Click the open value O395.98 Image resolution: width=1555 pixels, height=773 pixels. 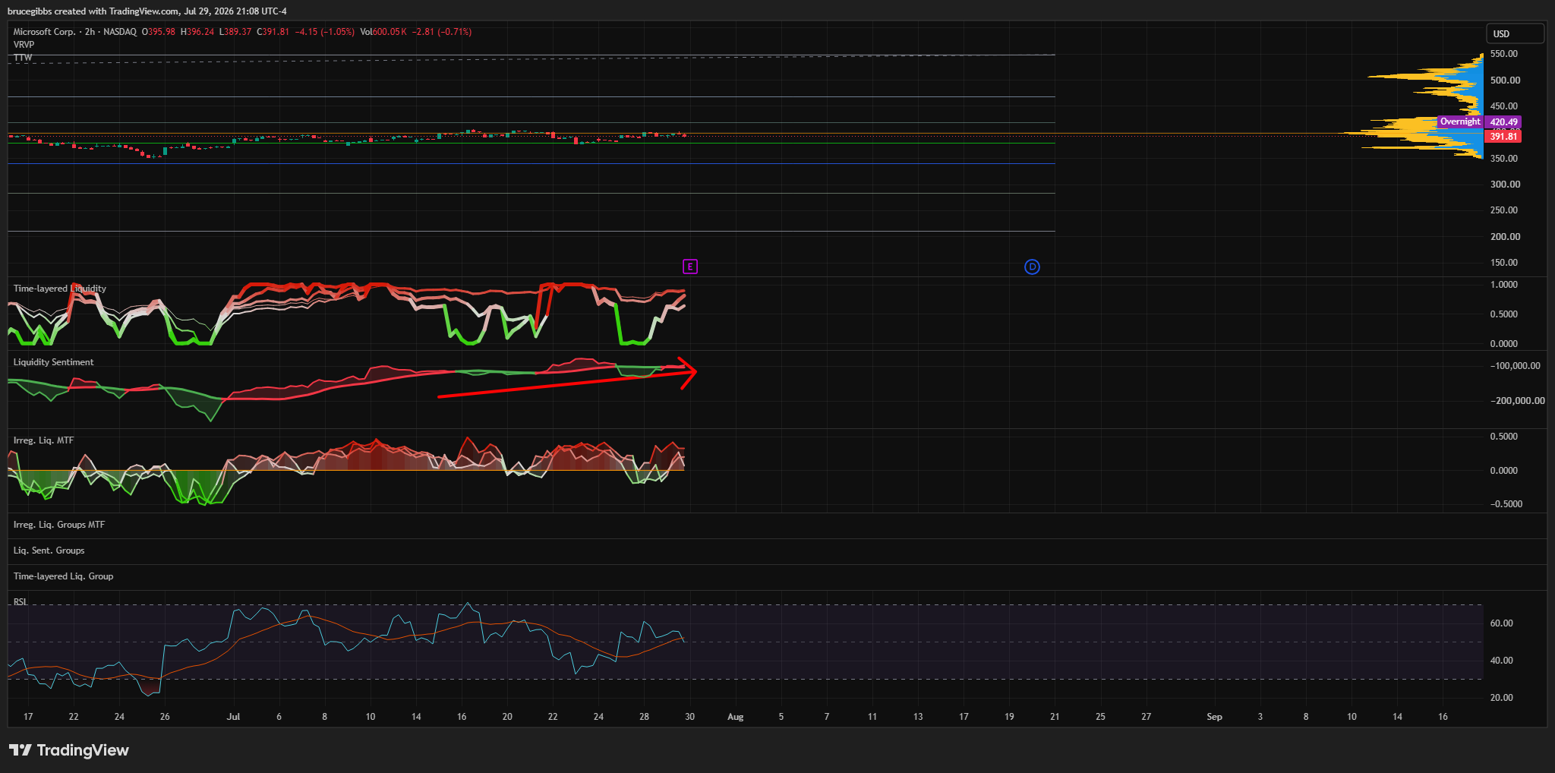(x=159, y=32)
